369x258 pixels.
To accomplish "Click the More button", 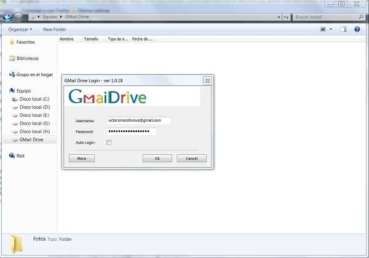I will [x=82, y=158].
